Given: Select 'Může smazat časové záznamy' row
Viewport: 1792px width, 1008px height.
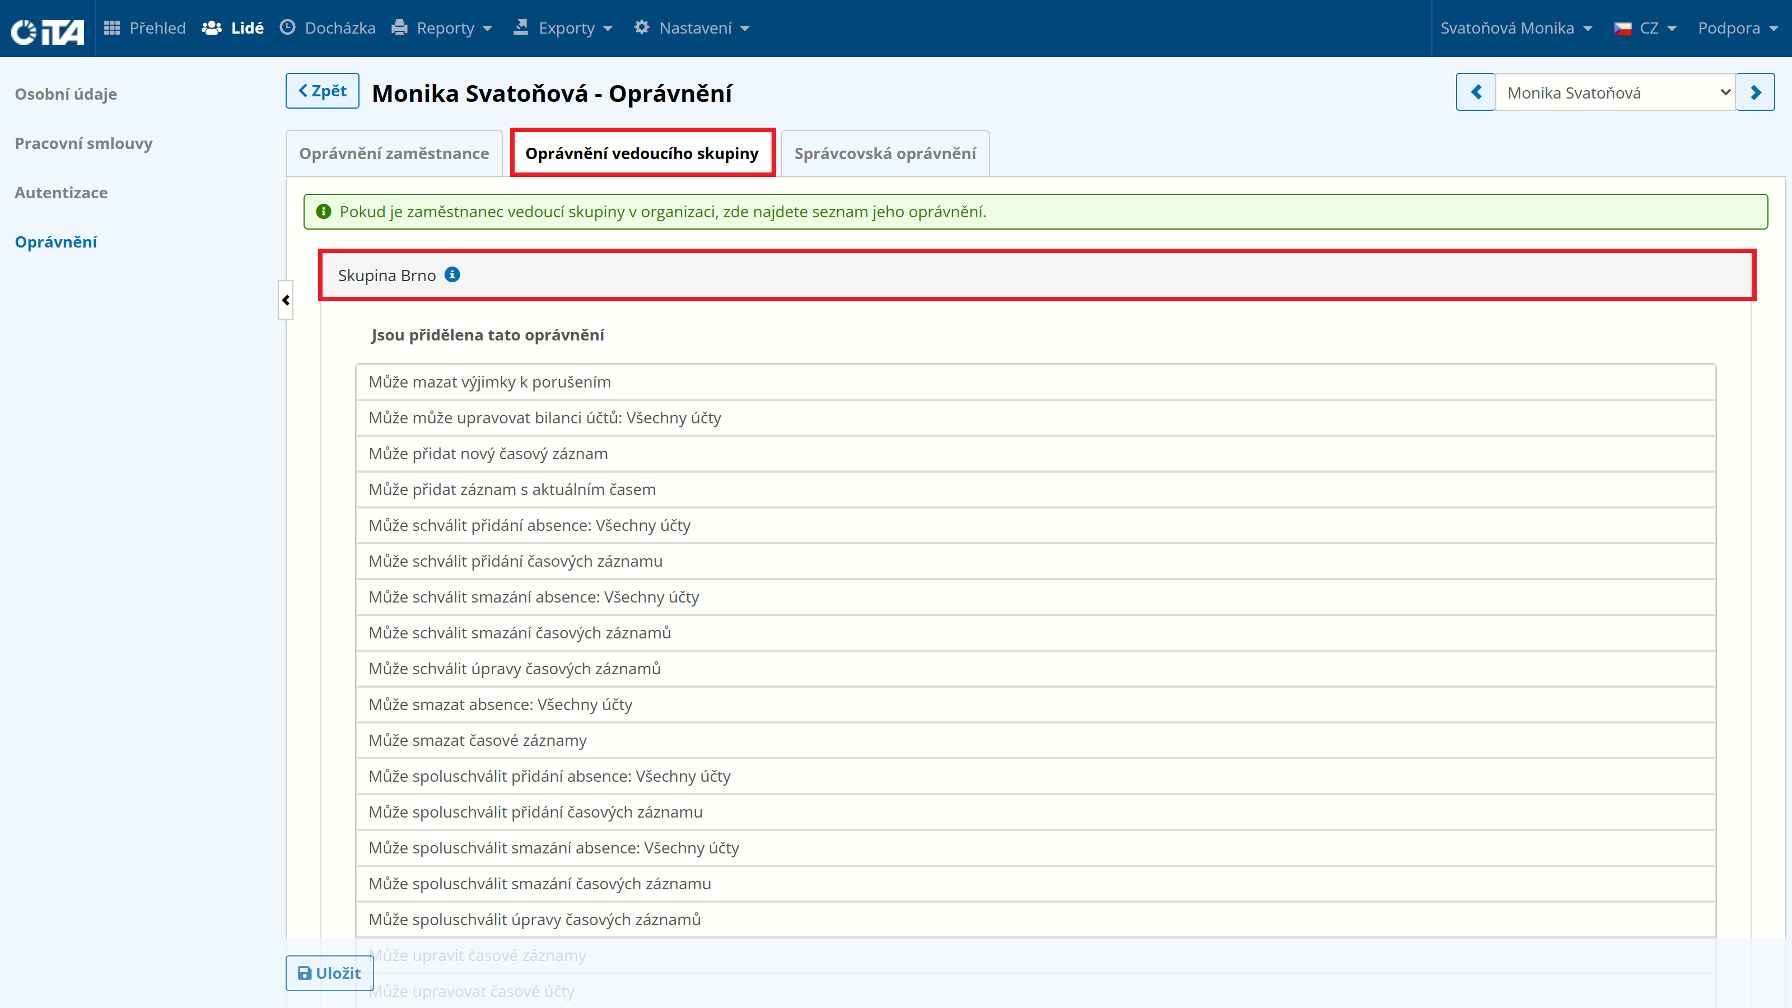Looking at the screenshot, I should pyautogui.click(x=1036, y=740).
